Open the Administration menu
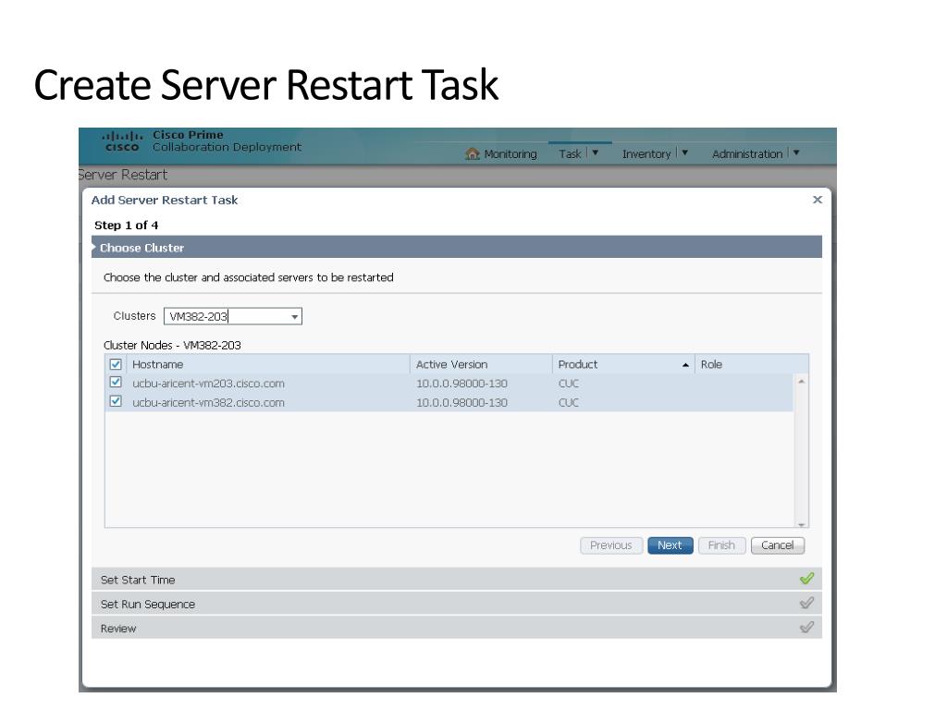Viewport: 947px width, 710px height. (x=747, y=154)
